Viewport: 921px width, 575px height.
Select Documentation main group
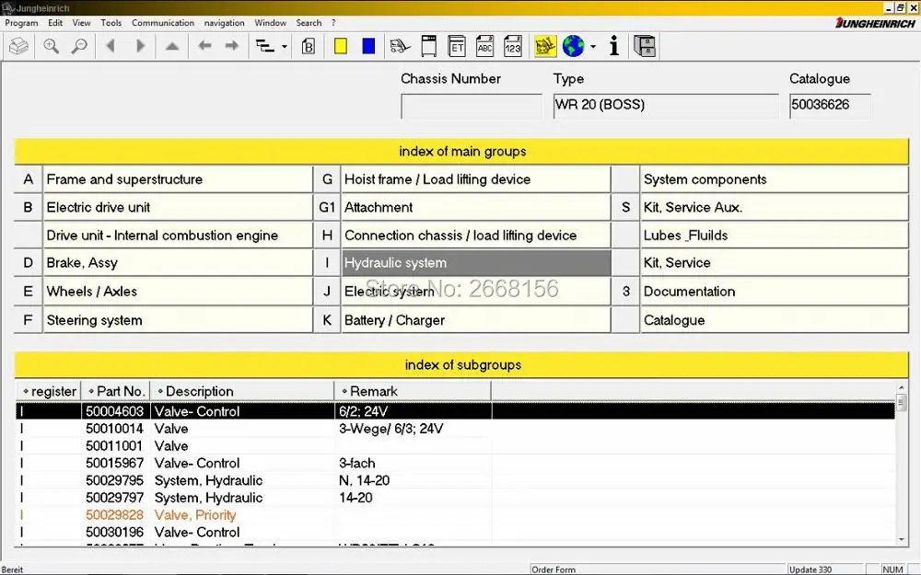775,292
